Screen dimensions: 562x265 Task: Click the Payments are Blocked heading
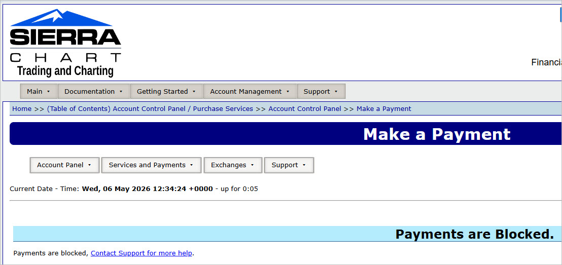tap(475, 234)
